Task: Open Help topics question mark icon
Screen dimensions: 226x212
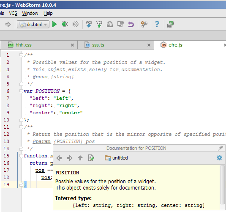Action: point(157,24)
